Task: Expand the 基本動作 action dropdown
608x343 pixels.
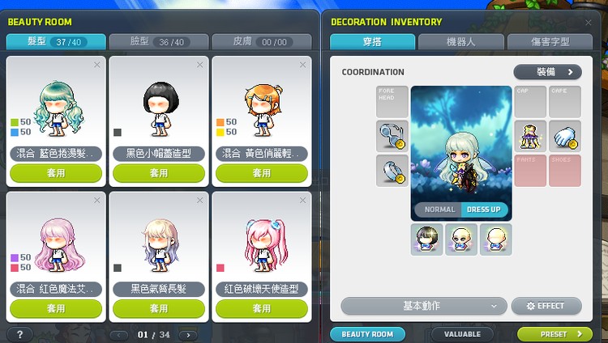Action: (x=423, y=306)
